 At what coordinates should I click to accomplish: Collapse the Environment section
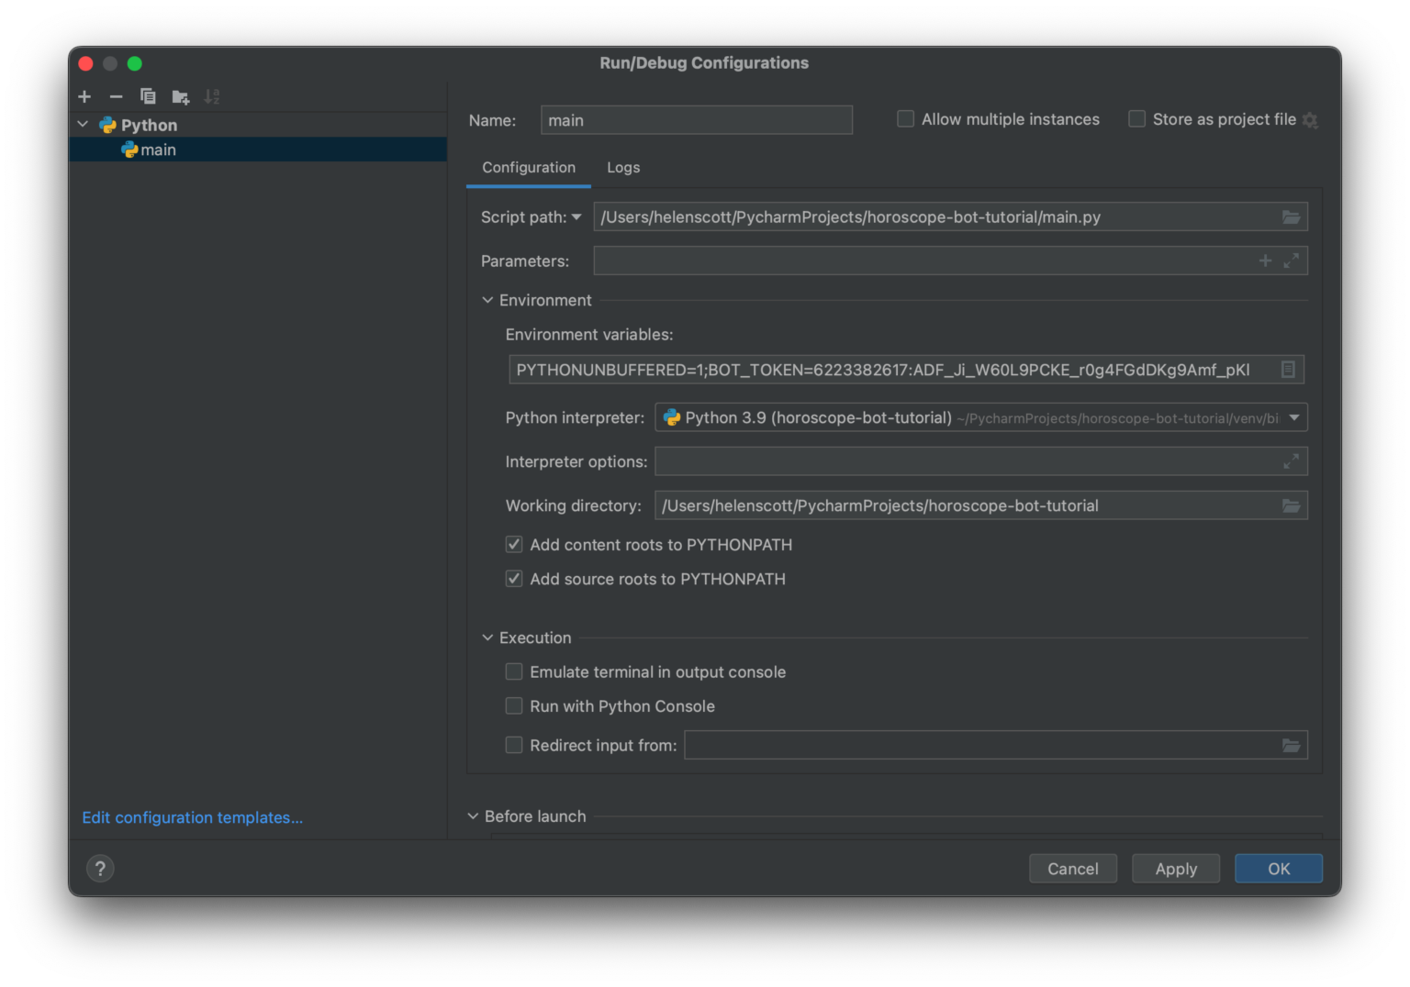[x=487, y=300]
